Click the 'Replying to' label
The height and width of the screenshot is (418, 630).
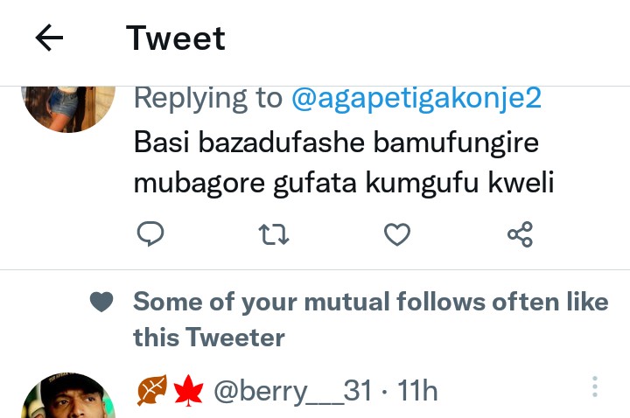coord(208,98)
